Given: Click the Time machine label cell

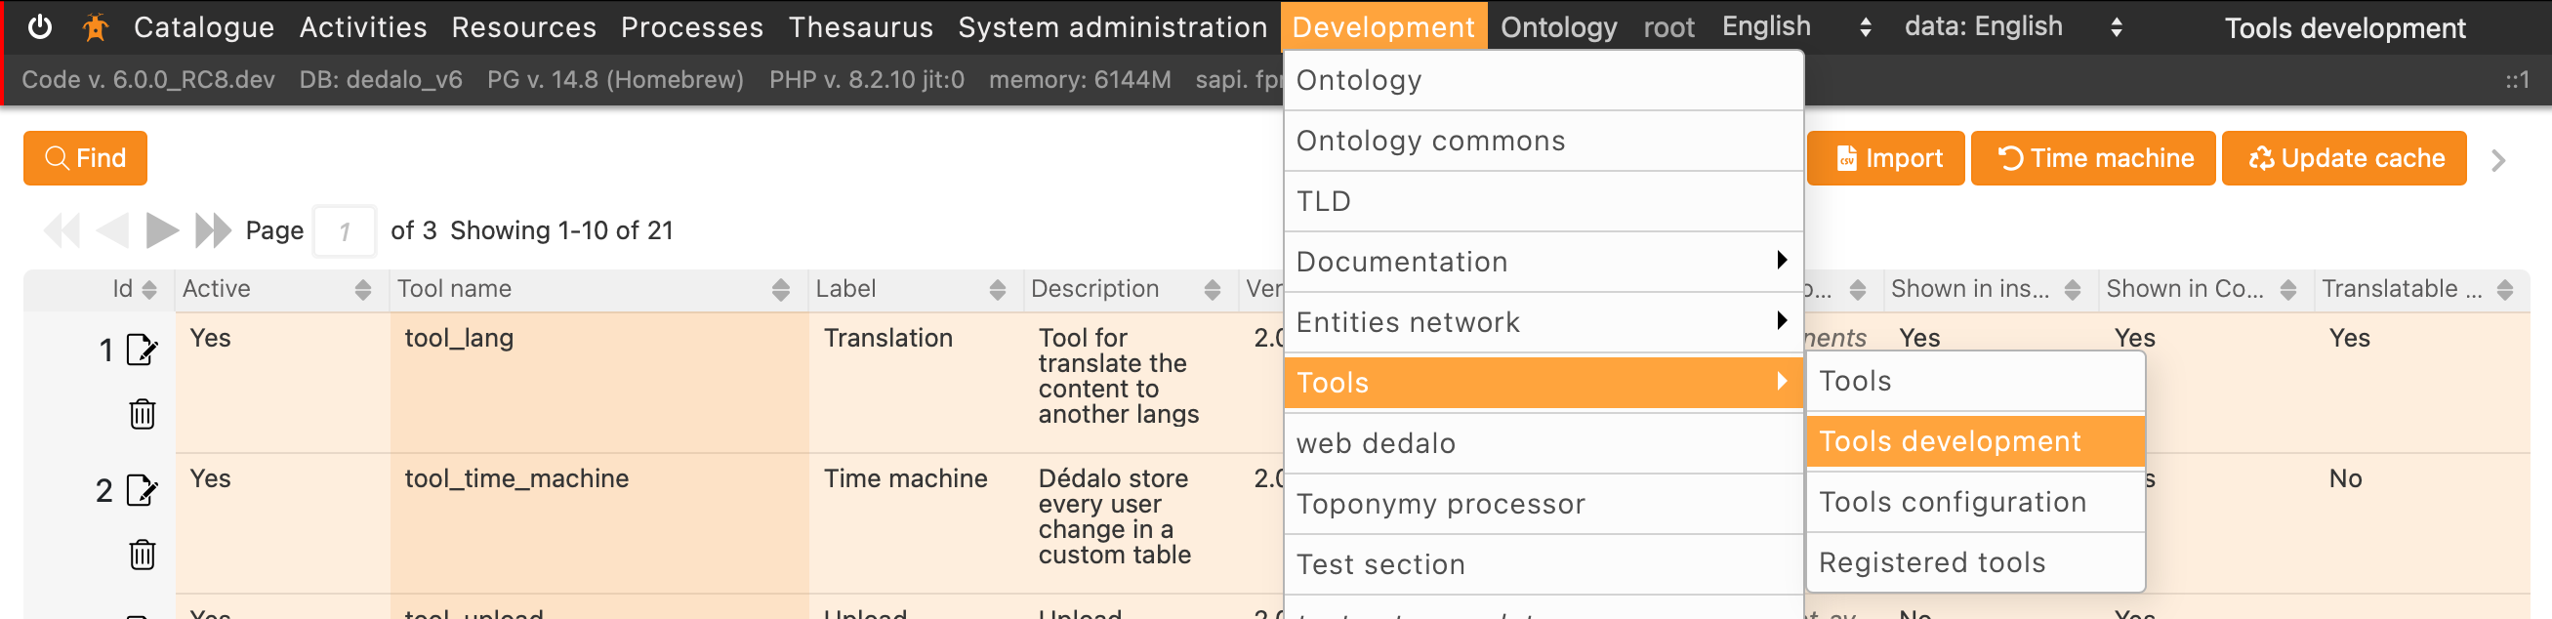Looking at the screenshot, I should pyautogui.click(x=917, y=524).
